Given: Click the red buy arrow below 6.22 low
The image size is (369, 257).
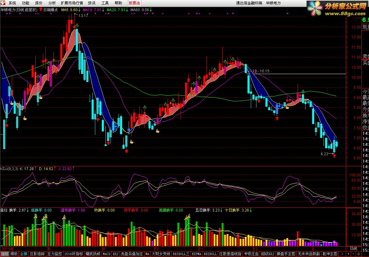Looking at the screenshot, I should click(334, 156).
